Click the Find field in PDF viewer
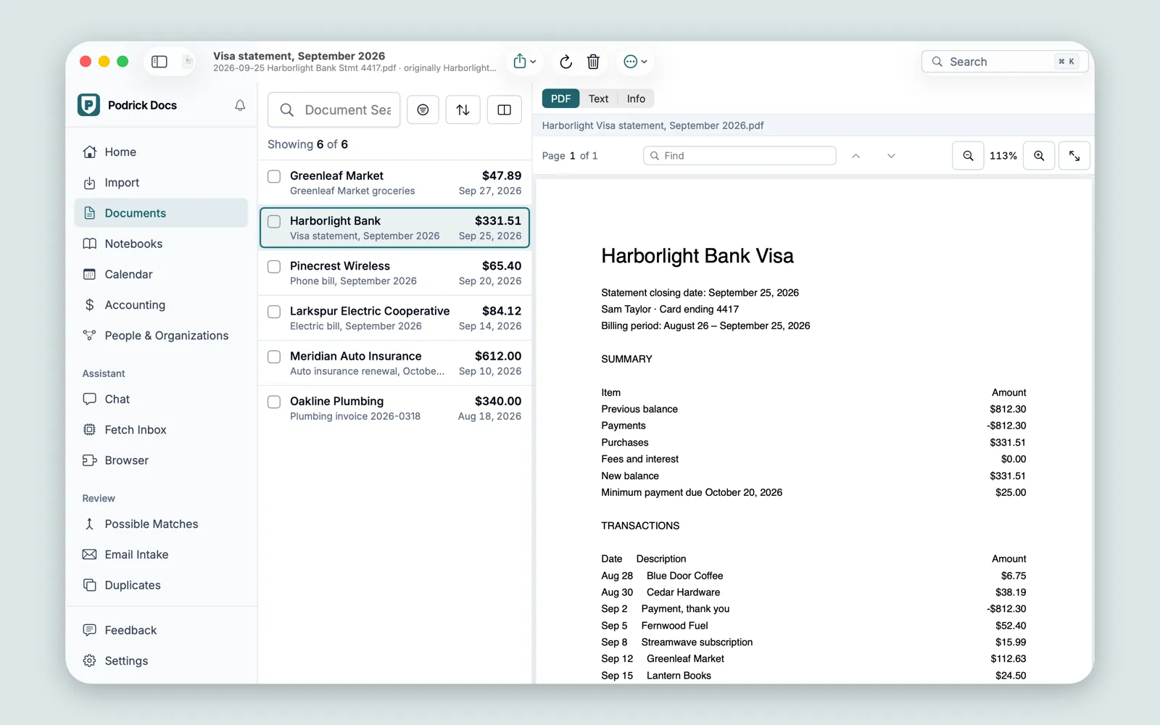Screen dimensions: 1160x725 coord(739,156)
